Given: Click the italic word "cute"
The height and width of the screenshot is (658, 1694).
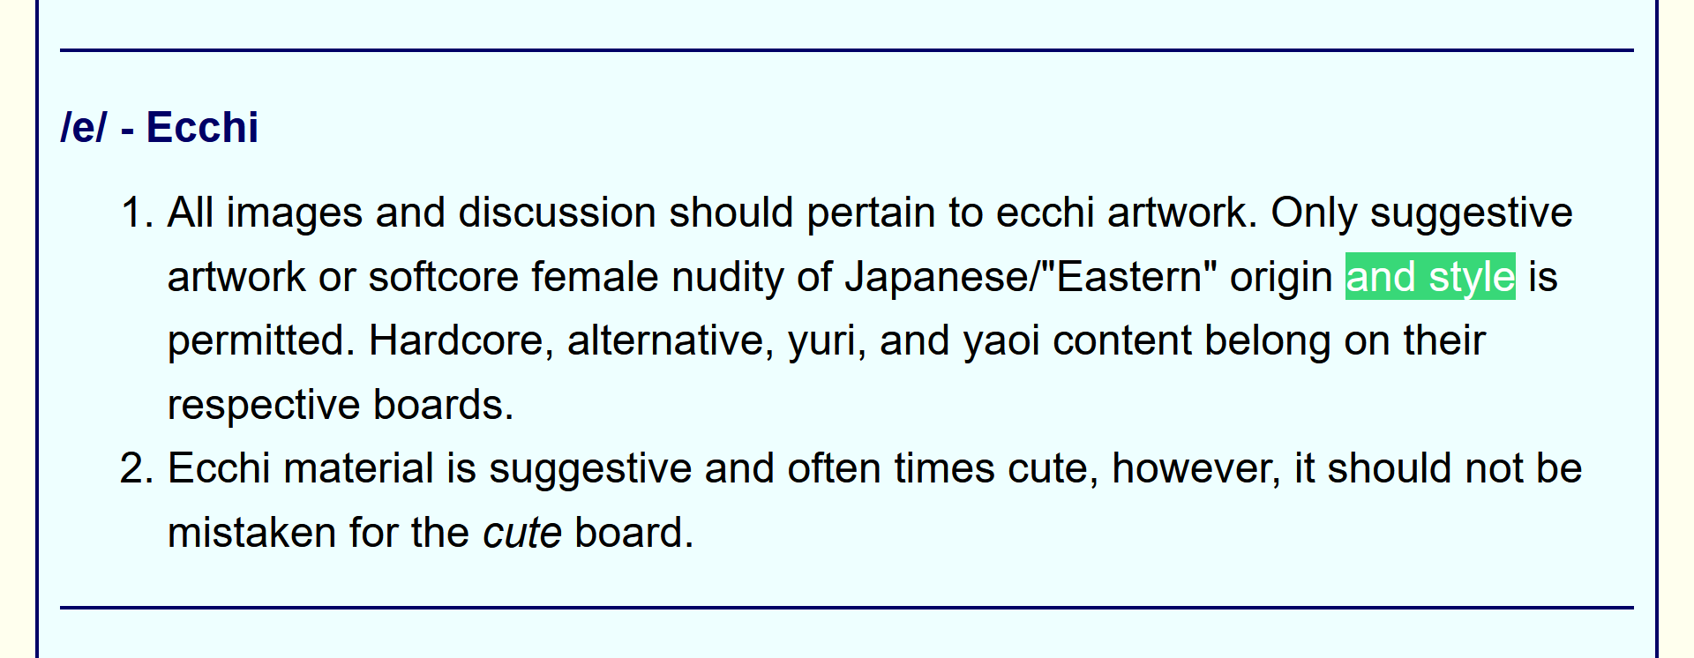Looking at the screenshot, I should point(521,533).
